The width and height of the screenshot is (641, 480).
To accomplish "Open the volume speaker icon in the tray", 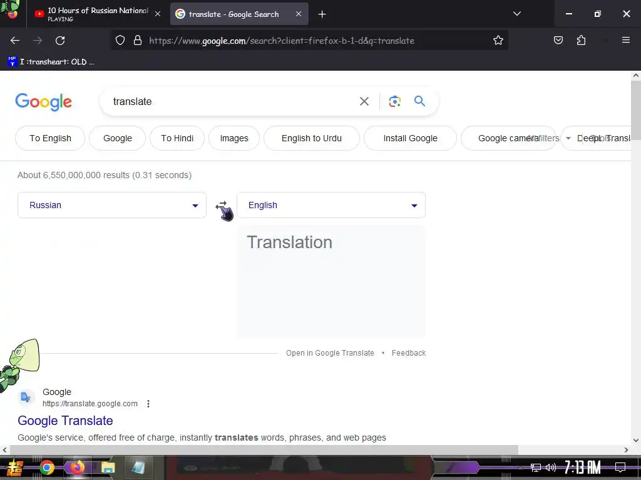I will click(x=551, y=467).
